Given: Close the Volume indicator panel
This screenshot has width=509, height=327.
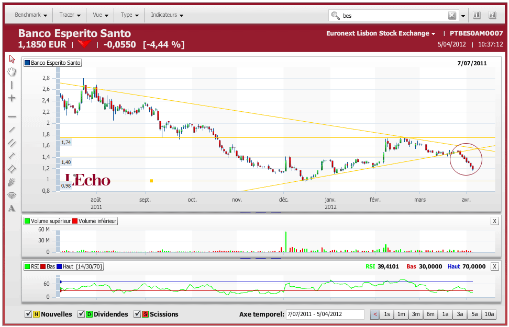Looking at the screenshot, I should tap(494, 221).
